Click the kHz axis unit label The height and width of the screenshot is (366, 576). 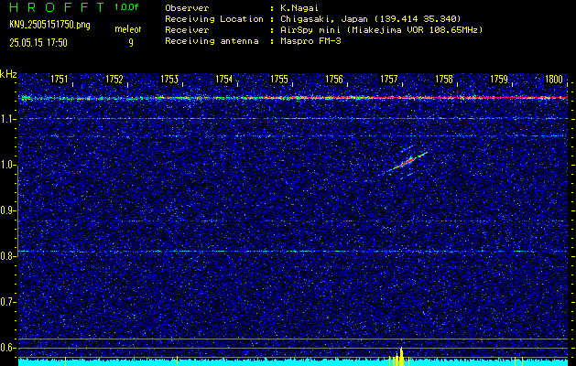[x=8, y=74]
